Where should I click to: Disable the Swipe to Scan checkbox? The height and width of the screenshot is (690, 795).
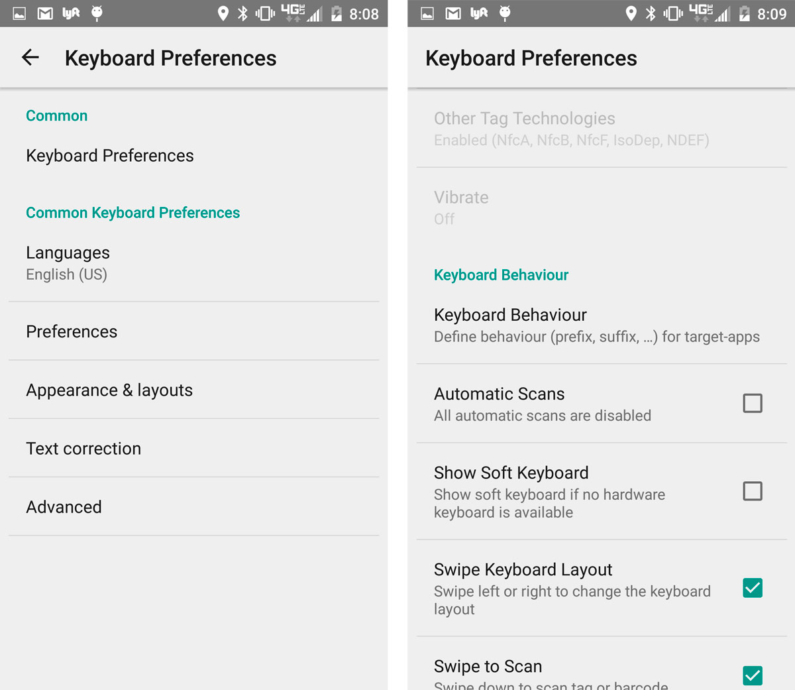pyautogui.click(x=753, y=675)
